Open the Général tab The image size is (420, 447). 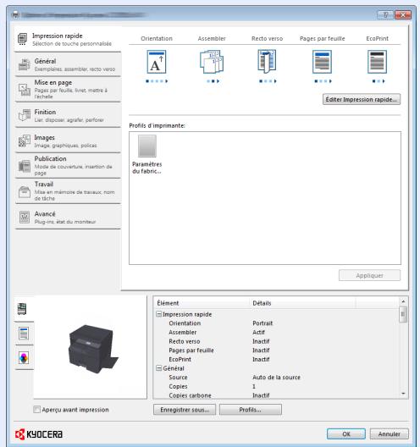pyautogui.click(x=68, y=64)
